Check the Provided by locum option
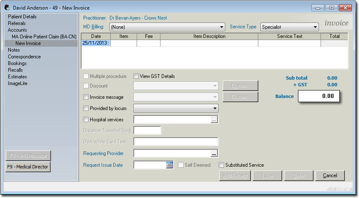Viewport: 359px width, 198px height. coord(86,108)
